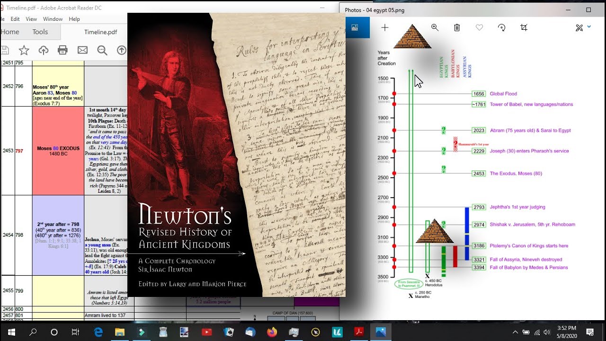
Task: Open the Action Center notifications icon
Action: (590, 332)
